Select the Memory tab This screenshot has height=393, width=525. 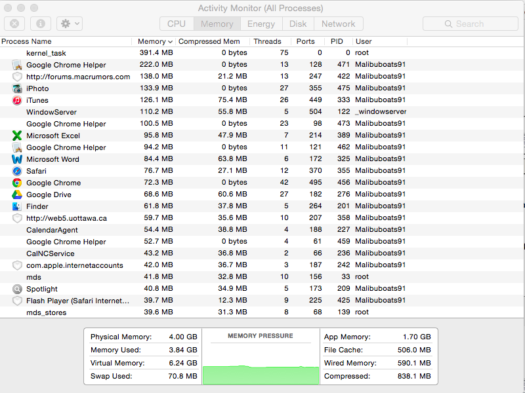click(217, 24)
